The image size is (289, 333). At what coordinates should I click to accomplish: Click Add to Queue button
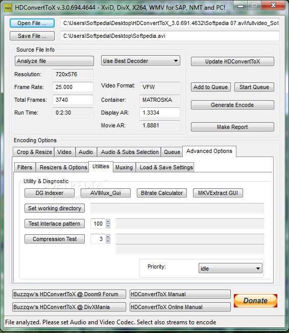tap(211, 87)
